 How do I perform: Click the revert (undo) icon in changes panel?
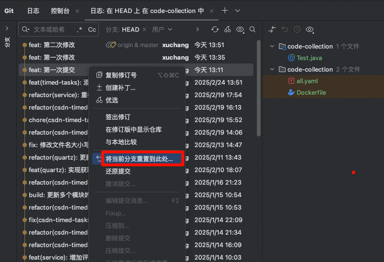click(285, 29)
